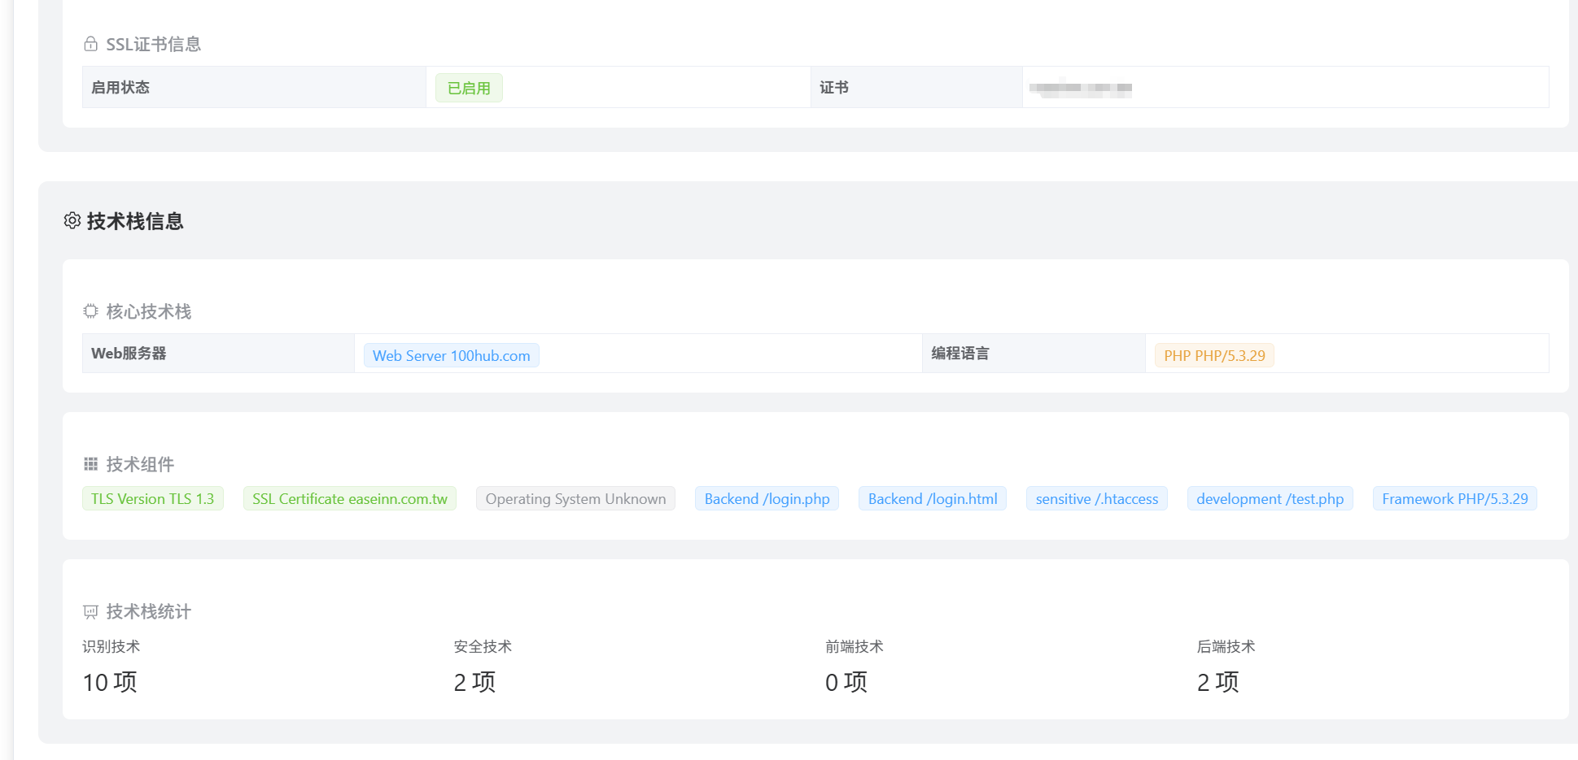Click the blurred certificate value

(x=1080, y=88)
